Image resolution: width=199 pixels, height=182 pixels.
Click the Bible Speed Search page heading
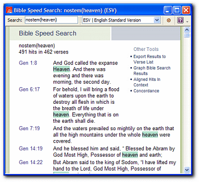click(x=48, y=33)
